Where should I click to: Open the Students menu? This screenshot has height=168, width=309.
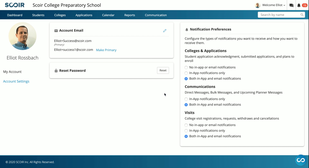(x=38, y=15)
